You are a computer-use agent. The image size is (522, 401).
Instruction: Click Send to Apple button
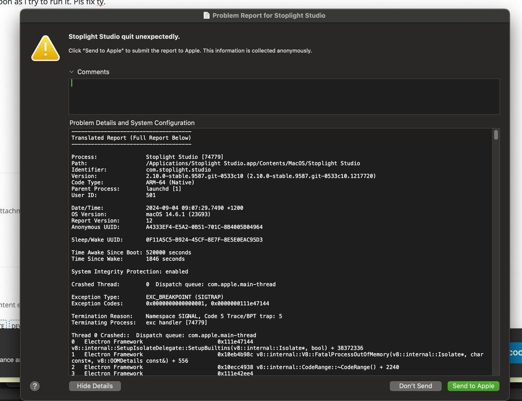473,386
